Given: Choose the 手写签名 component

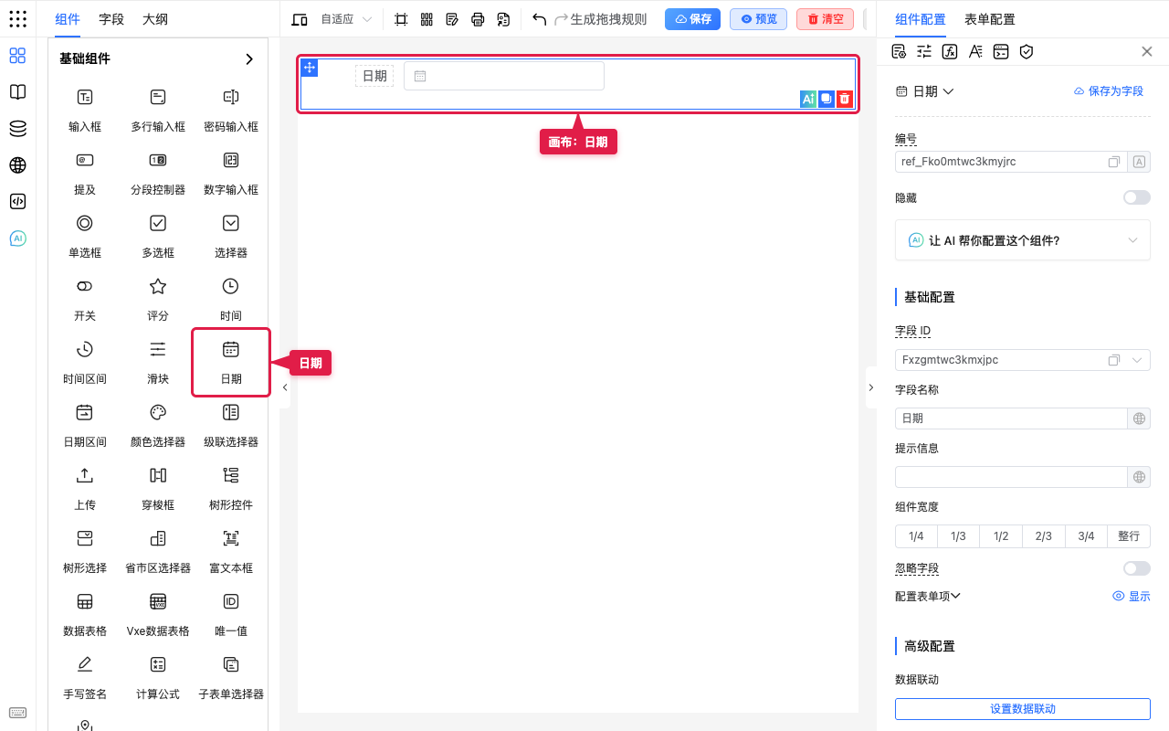Looking at the screenshot, I should point(85,678).
